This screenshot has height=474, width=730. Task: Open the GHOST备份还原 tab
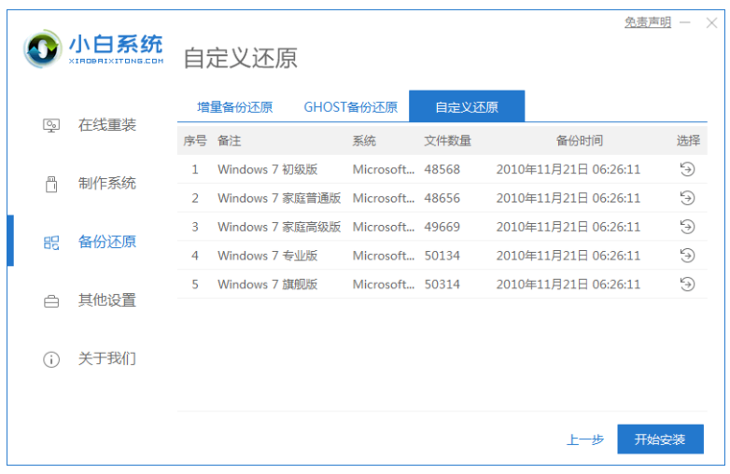[x=350, y=107]
